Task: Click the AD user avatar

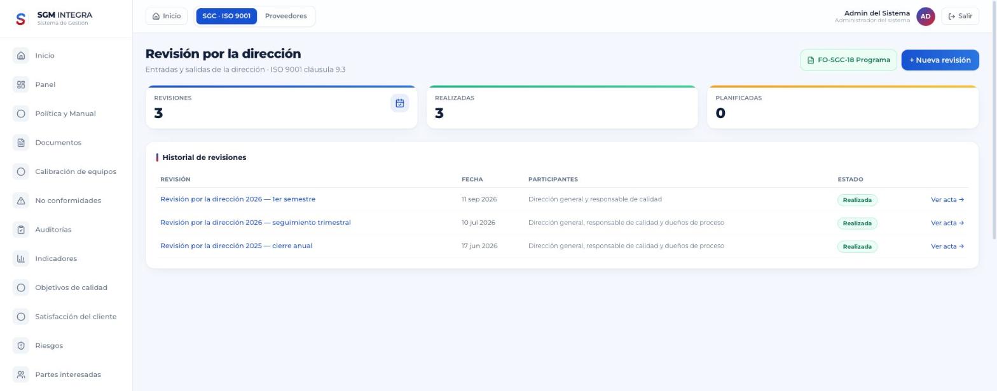Action: click(926, 17)
